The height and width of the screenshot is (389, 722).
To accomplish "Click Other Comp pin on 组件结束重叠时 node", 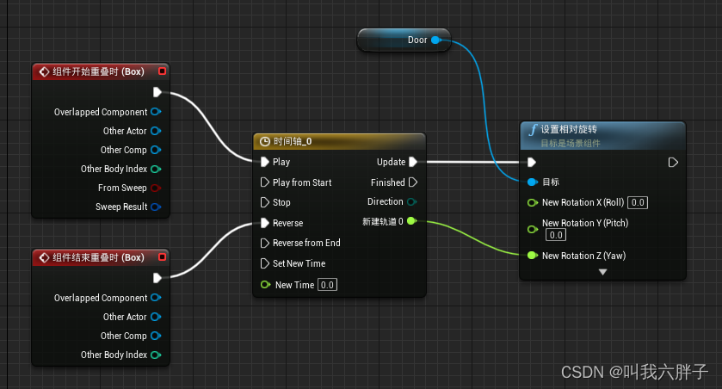I will (x=156, y=336).
